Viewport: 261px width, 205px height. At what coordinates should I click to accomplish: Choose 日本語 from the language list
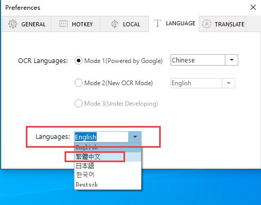click(x=108, y=166)
